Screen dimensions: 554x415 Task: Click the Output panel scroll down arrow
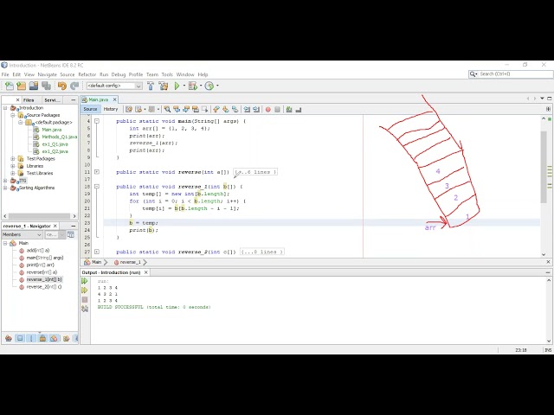[x=549, y=341]
